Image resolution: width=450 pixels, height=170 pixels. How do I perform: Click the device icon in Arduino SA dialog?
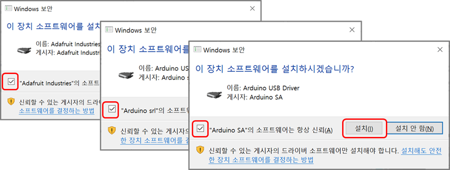click(x=214, y=95)
